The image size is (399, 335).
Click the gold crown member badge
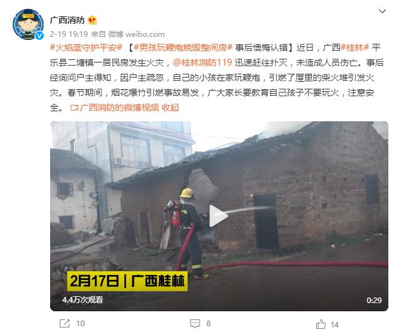92,20
